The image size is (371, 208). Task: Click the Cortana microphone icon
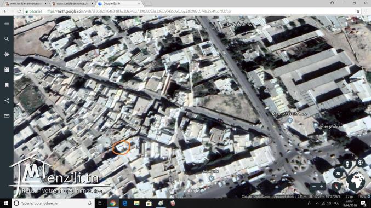pyautogui.click(x=90, y=203)
